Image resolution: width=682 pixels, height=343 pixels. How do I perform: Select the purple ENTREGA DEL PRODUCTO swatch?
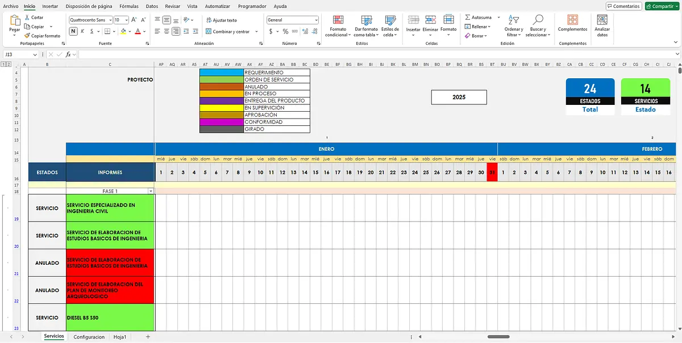pyautogui.click(x=221, y=100)
